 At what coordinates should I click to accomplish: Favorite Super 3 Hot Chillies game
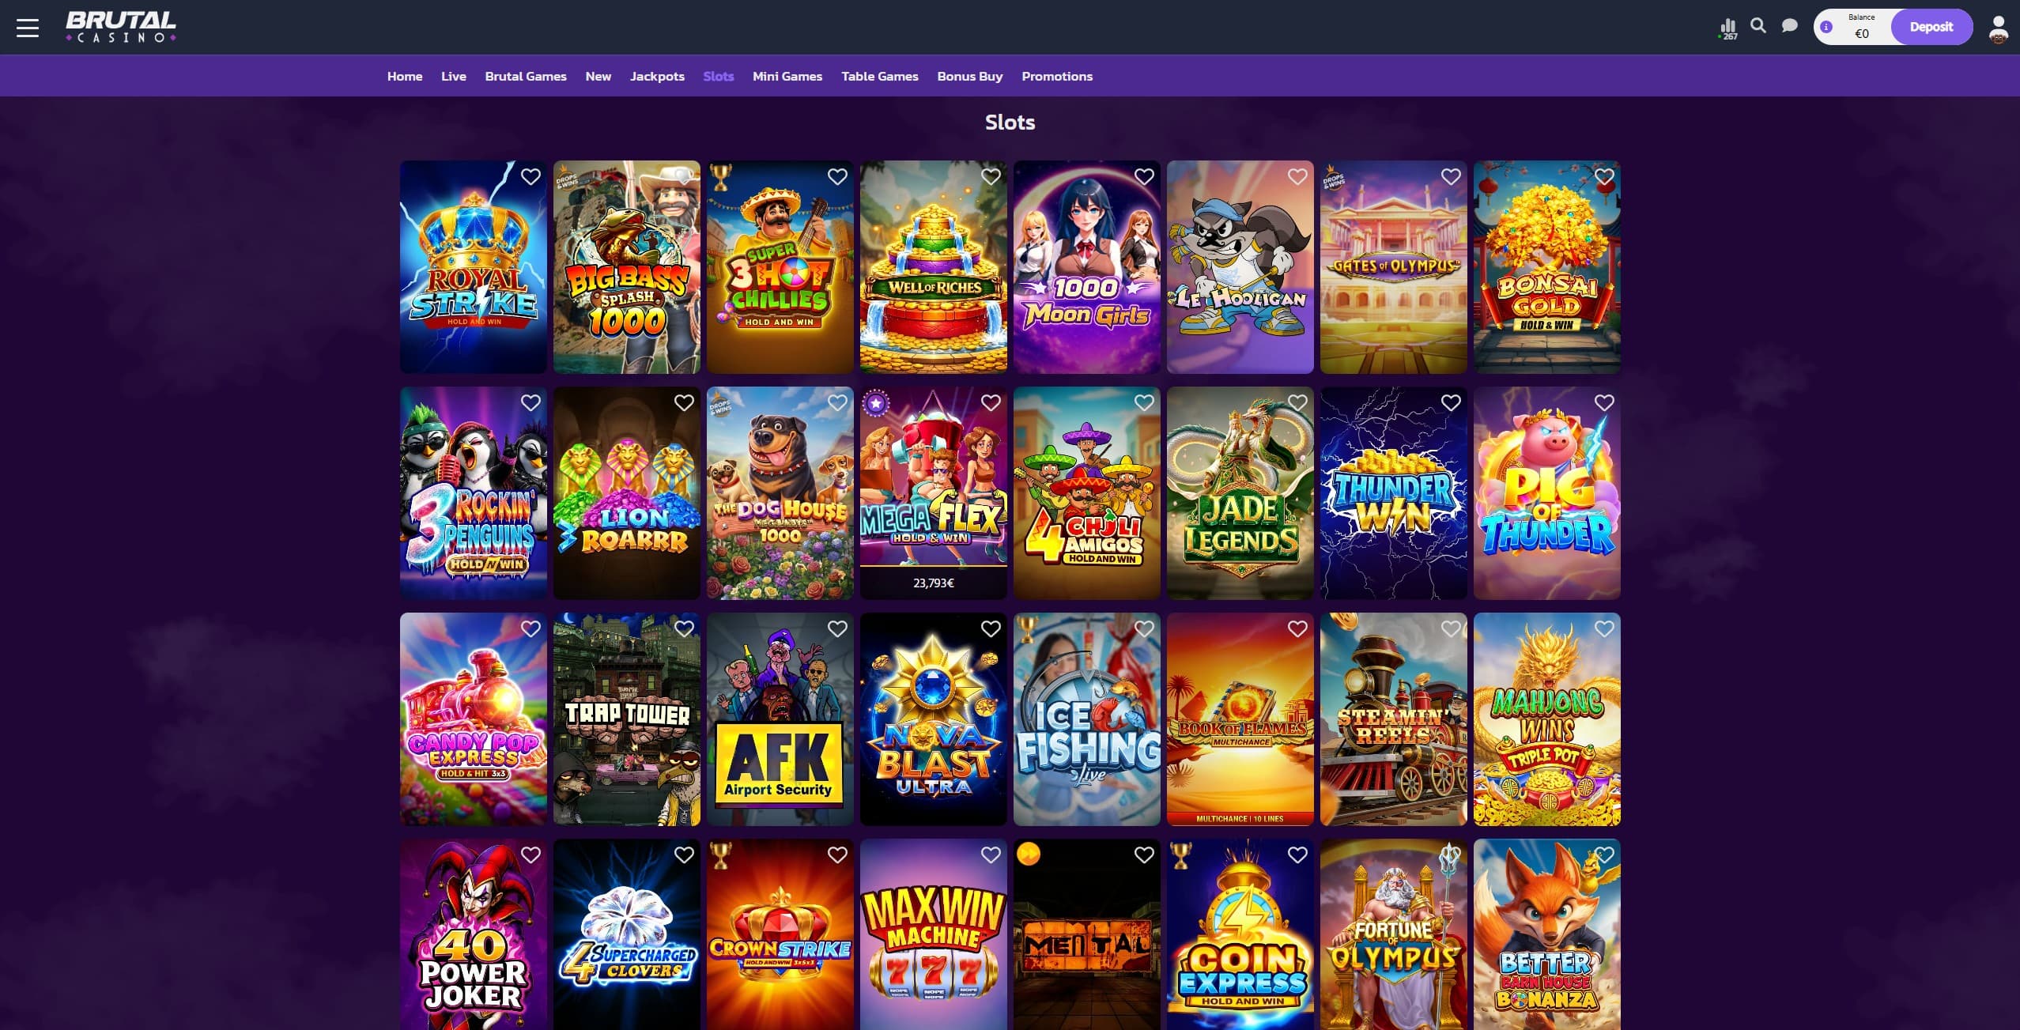click(x=837, y=177)
